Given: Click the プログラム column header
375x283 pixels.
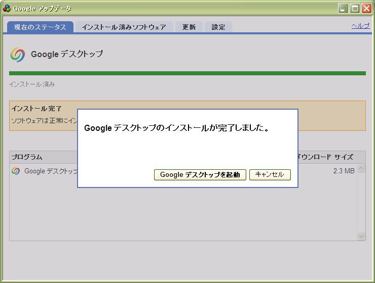Looking at the screenshot, I should coord(27,157).
